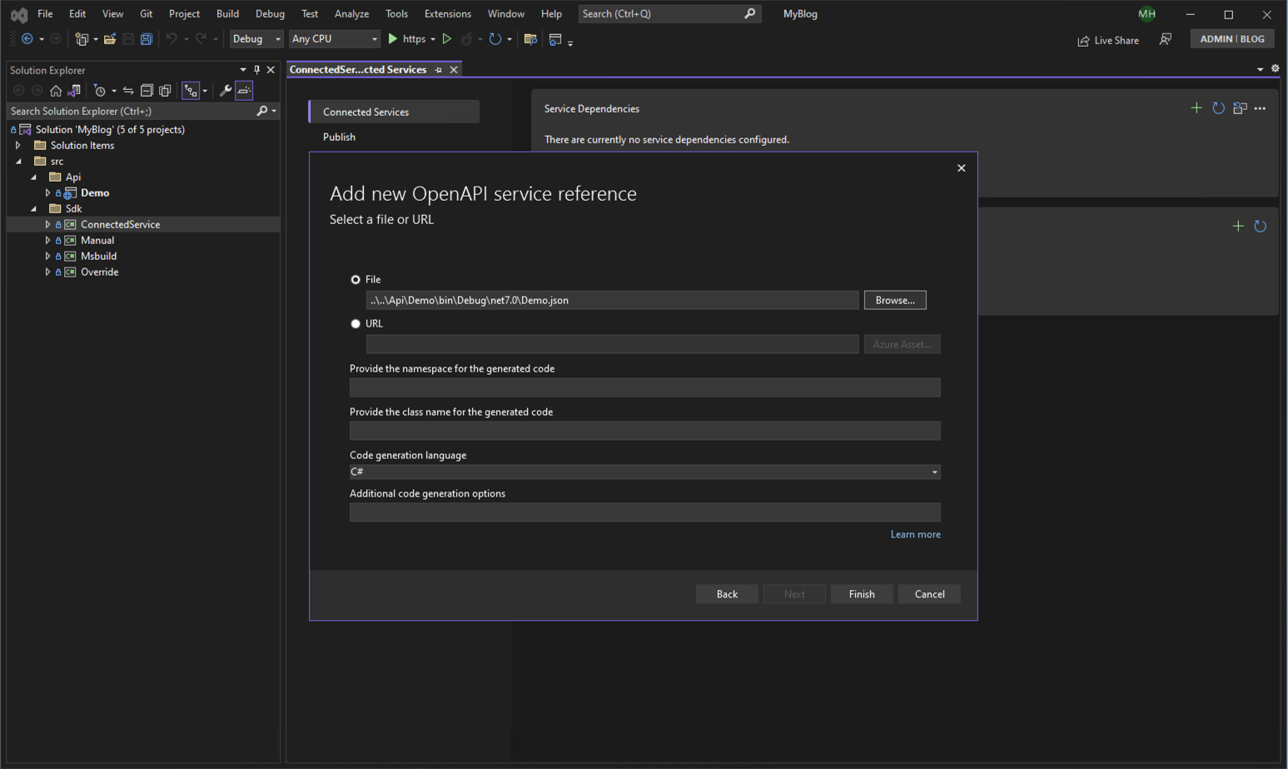1288x769 pixels.
Task: Click the blue Restart/Refresh browser icon
Action: click(x=495, y=39)
